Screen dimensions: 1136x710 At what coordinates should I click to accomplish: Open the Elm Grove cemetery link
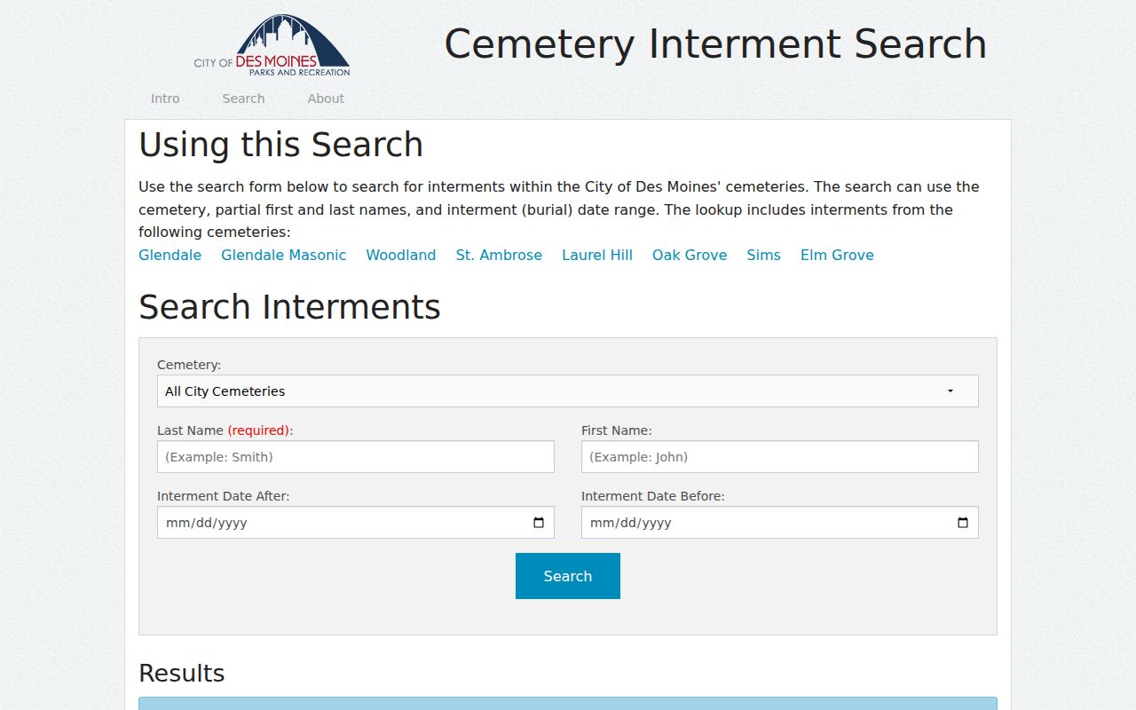tap(837, 255)
